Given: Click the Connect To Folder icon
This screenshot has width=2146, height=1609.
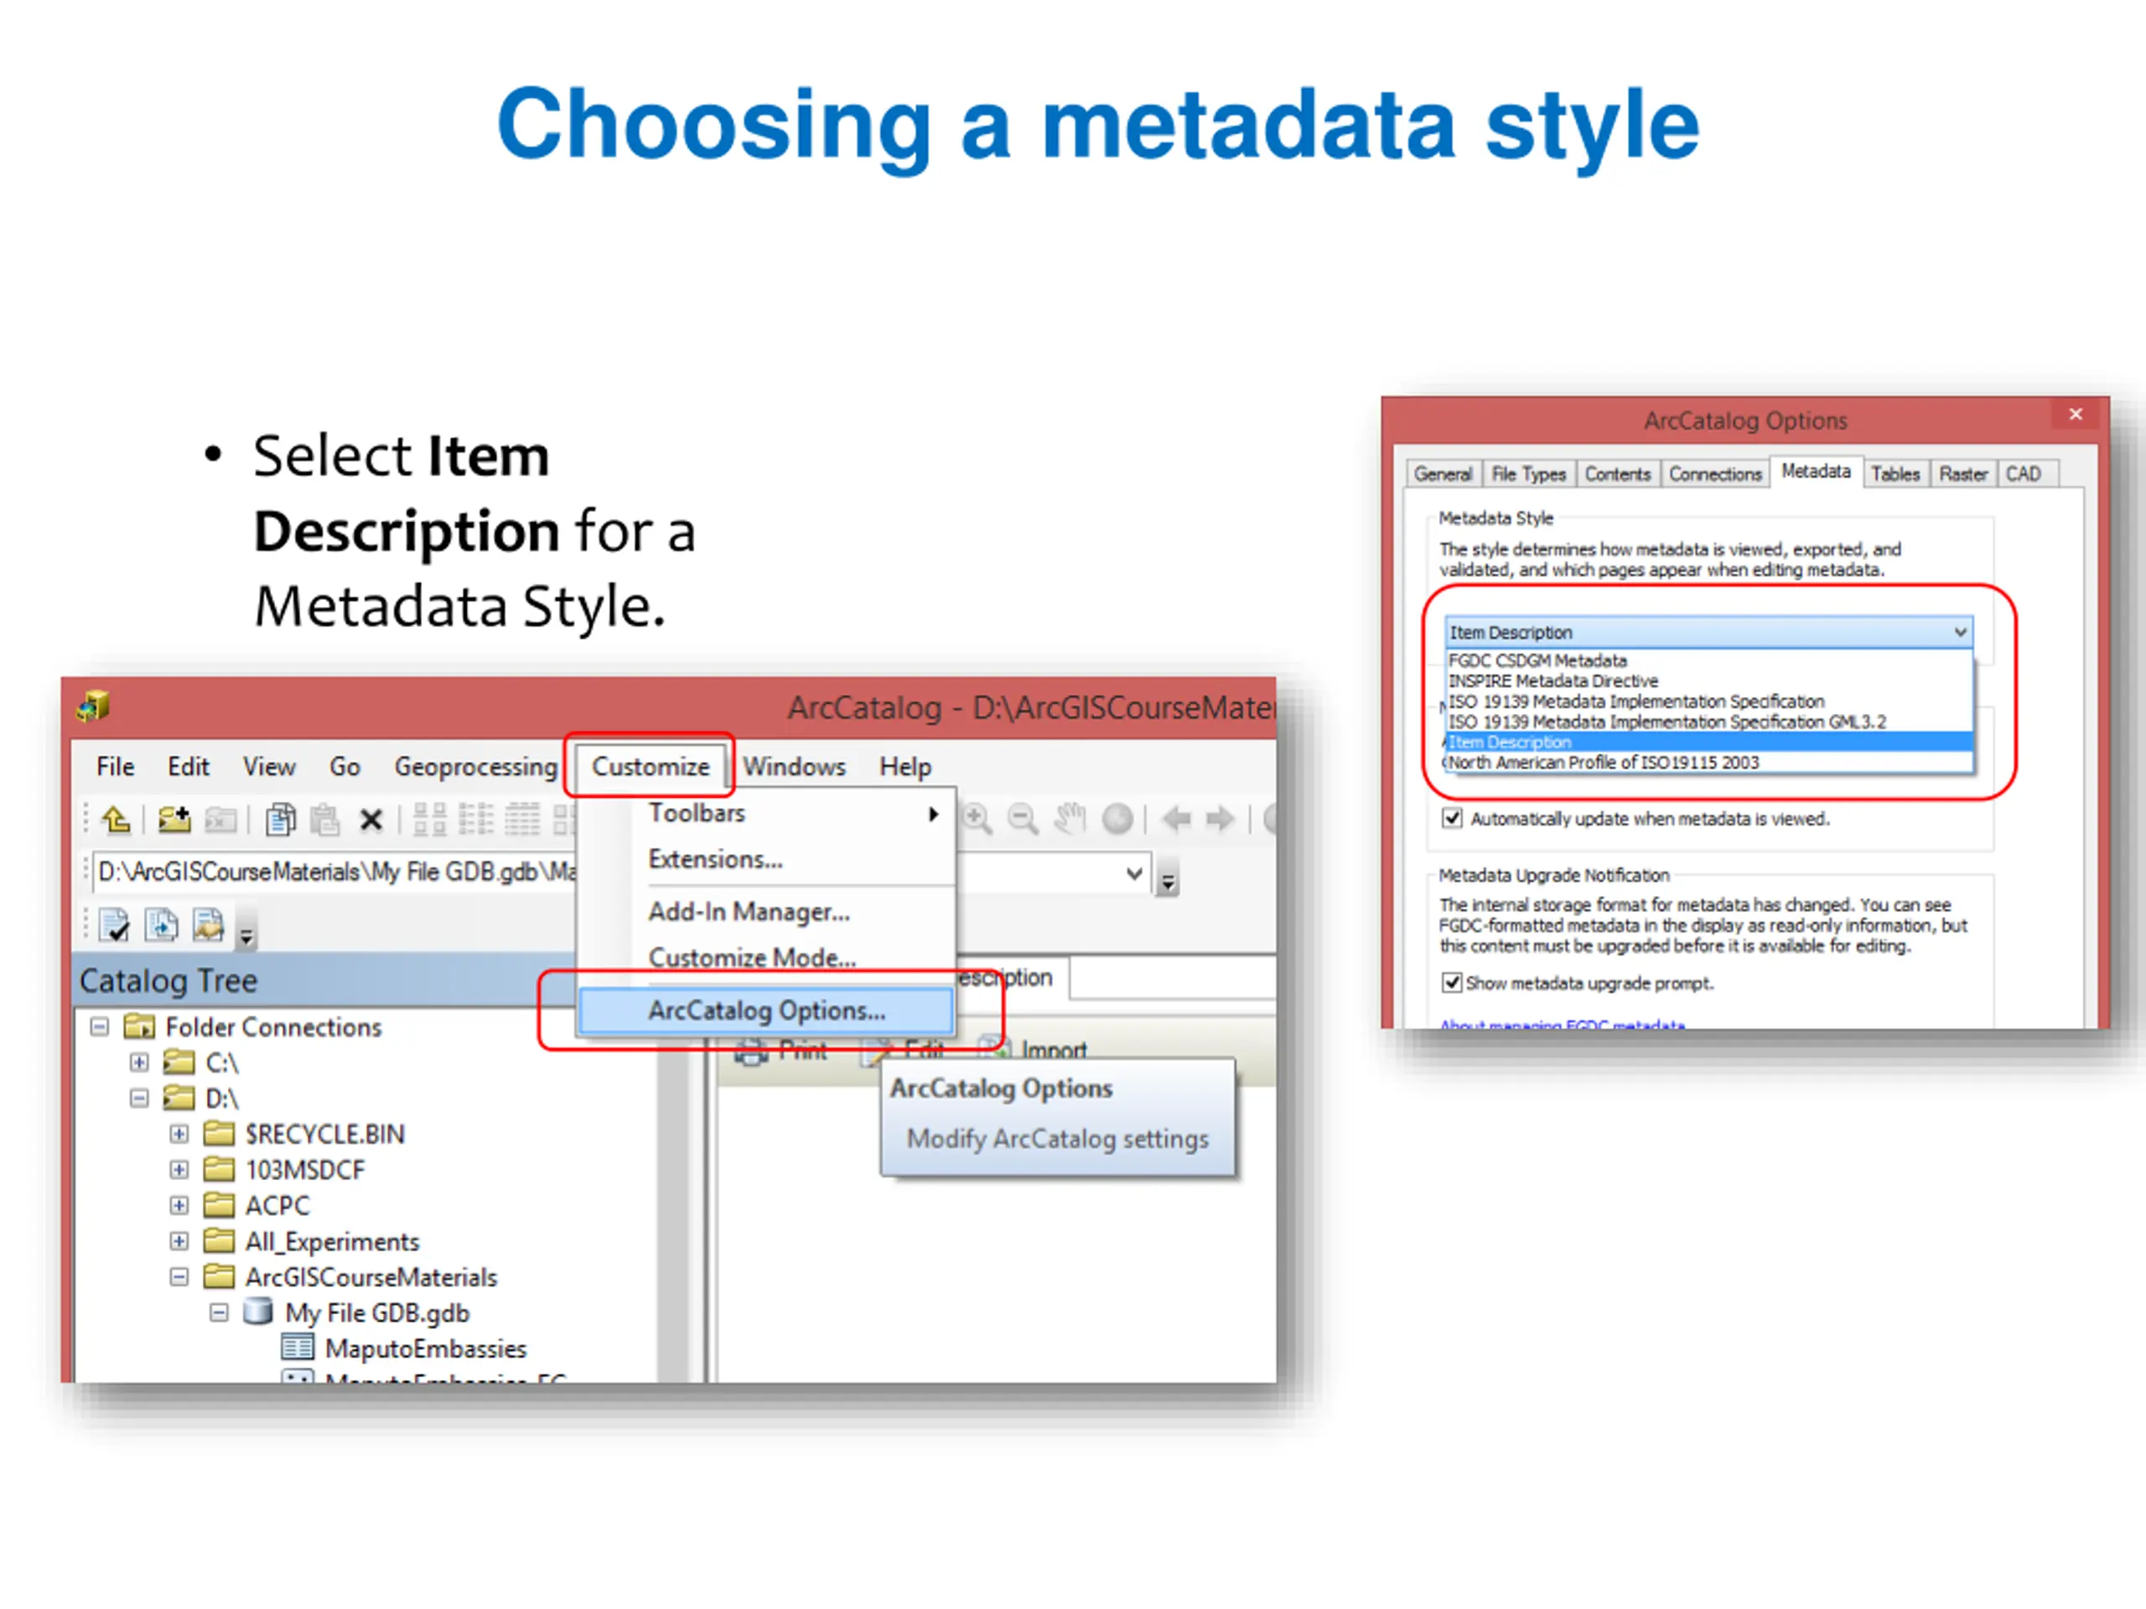Looking at the screenshot, I should coord(174,820).
